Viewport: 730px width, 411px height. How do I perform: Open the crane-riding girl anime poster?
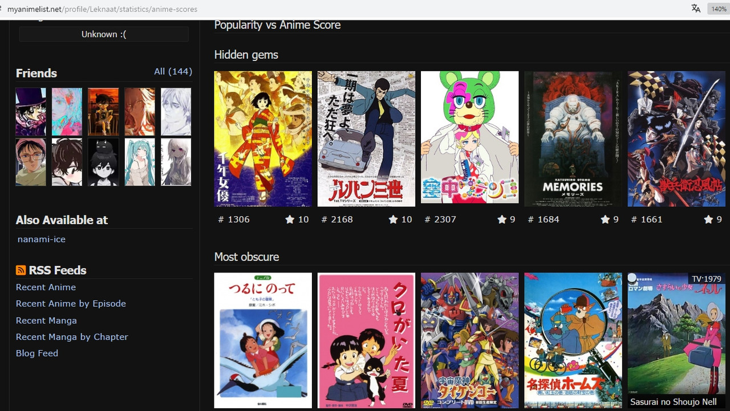[263, 340]
